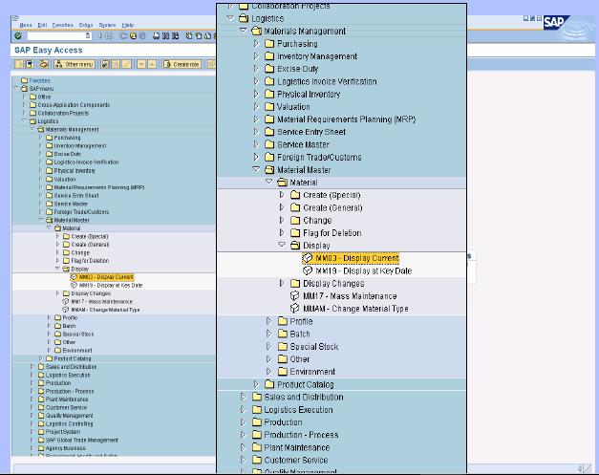599x475 pixels.
Task: Collapse Logistics node in small left tree
Action: pos(24,120)
